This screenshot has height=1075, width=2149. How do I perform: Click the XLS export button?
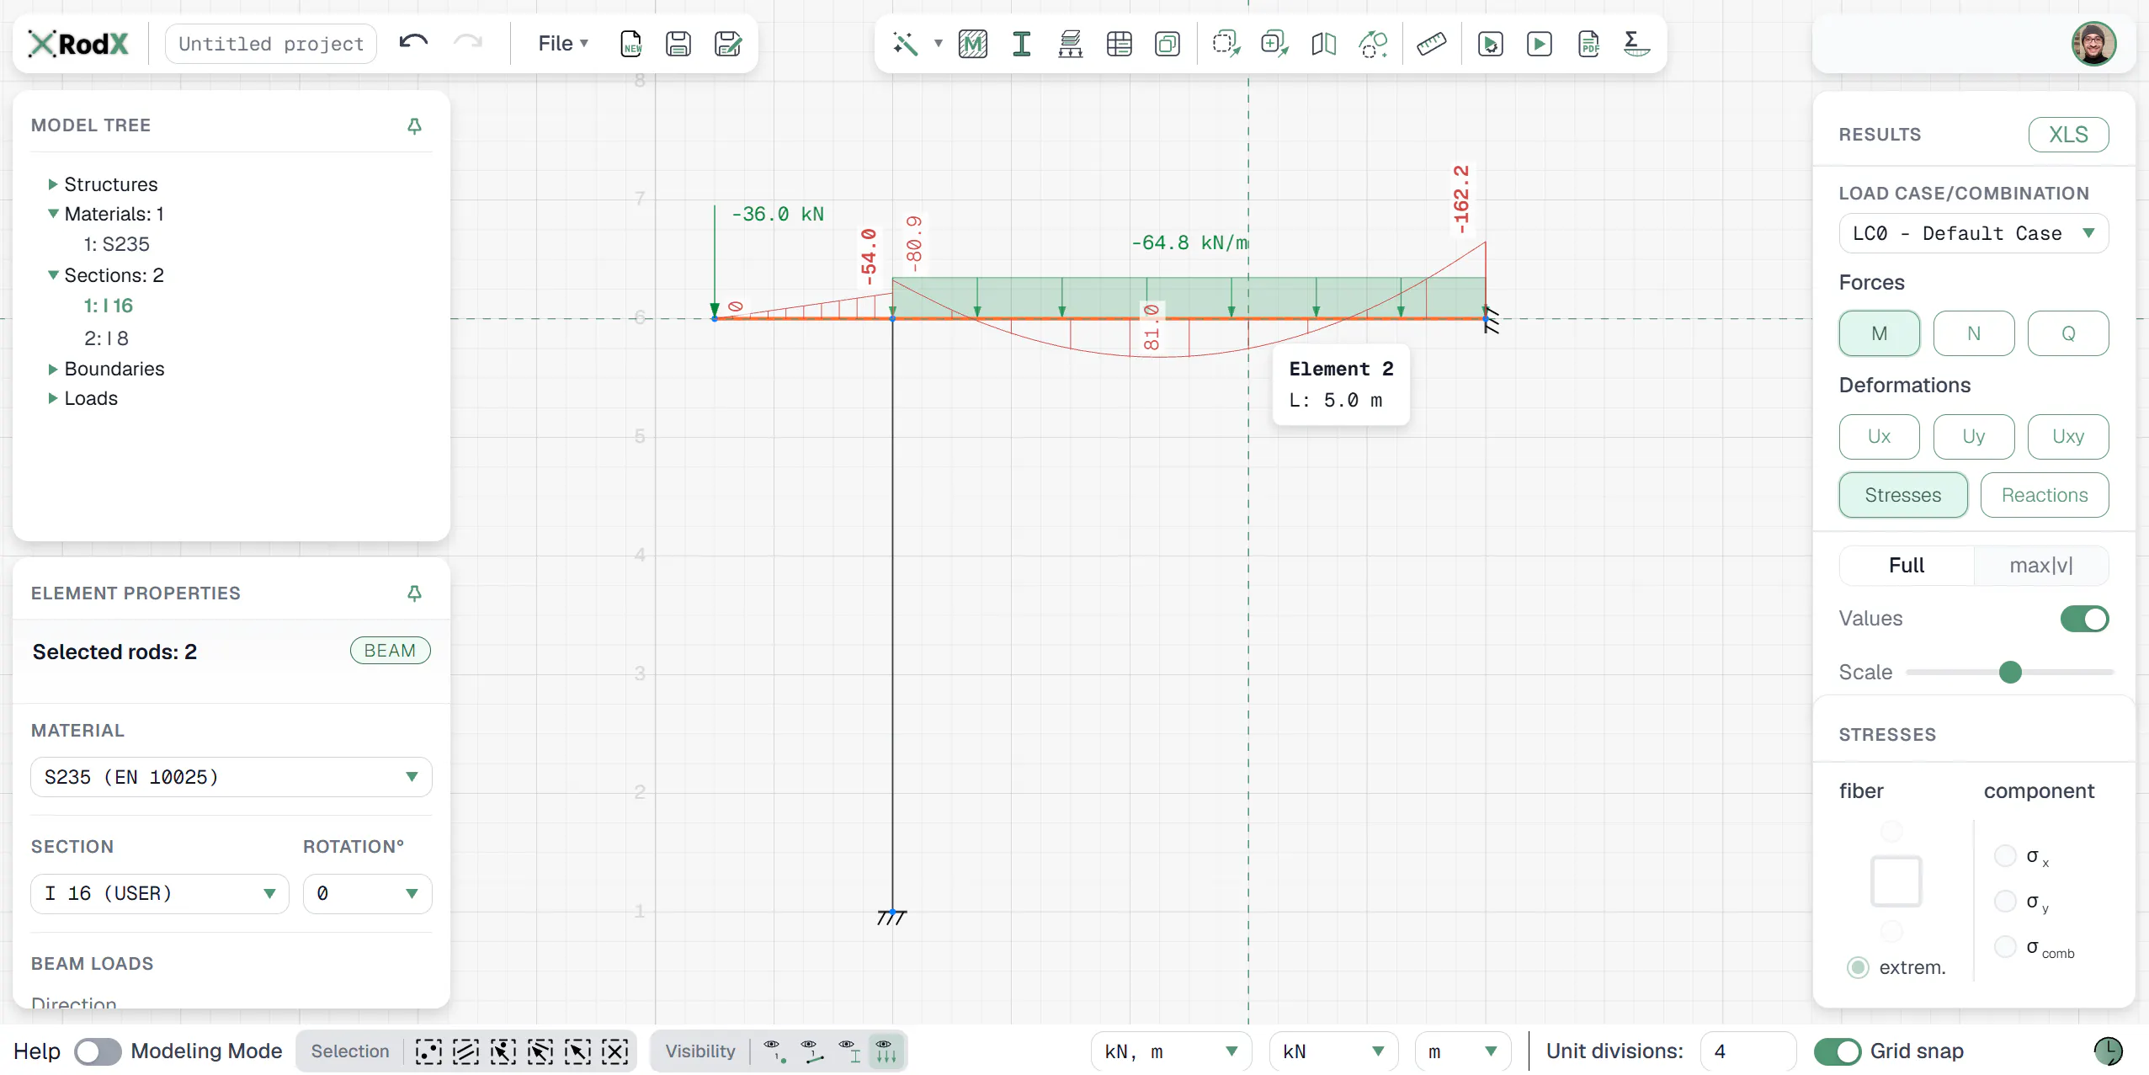tap(2068, 135)
